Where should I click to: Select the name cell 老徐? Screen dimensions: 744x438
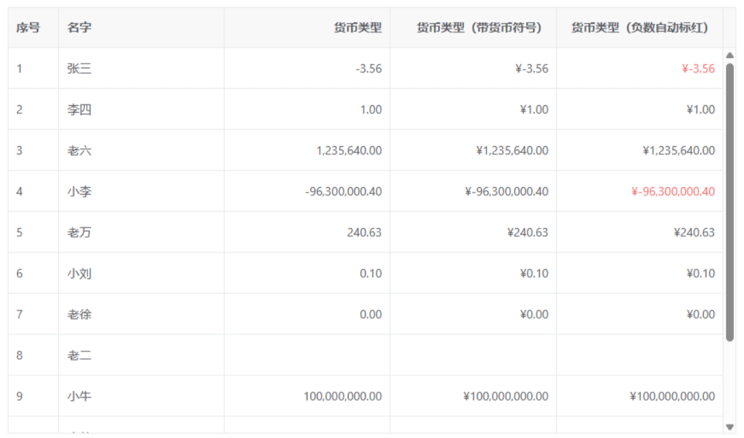point(141,315)
